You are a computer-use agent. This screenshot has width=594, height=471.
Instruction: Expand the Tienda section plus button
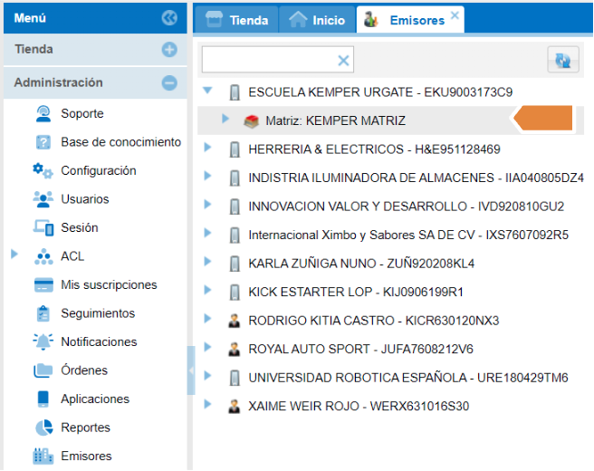[x=169, y=50]
